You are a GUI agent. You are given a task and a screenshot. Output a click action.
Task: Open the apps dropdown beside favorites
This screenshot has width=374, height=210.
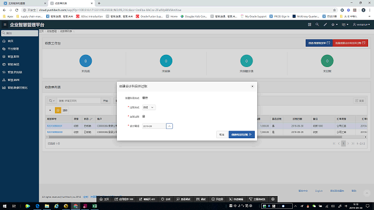pyautogui.click(x=345, y=24)
